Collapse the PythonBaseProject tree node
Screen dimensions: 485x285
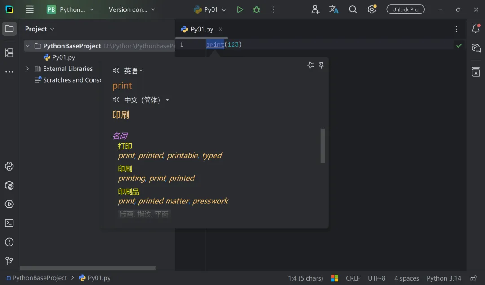27,46
